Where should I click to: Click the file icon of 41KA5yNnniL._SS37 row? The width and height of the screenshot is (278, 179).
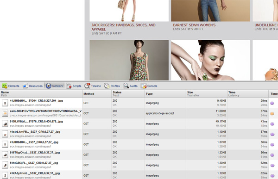(5, 175)
